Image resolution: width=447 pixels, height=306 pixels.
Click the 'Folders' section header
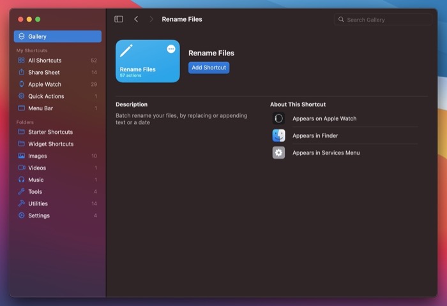click(x=25, y=122)
